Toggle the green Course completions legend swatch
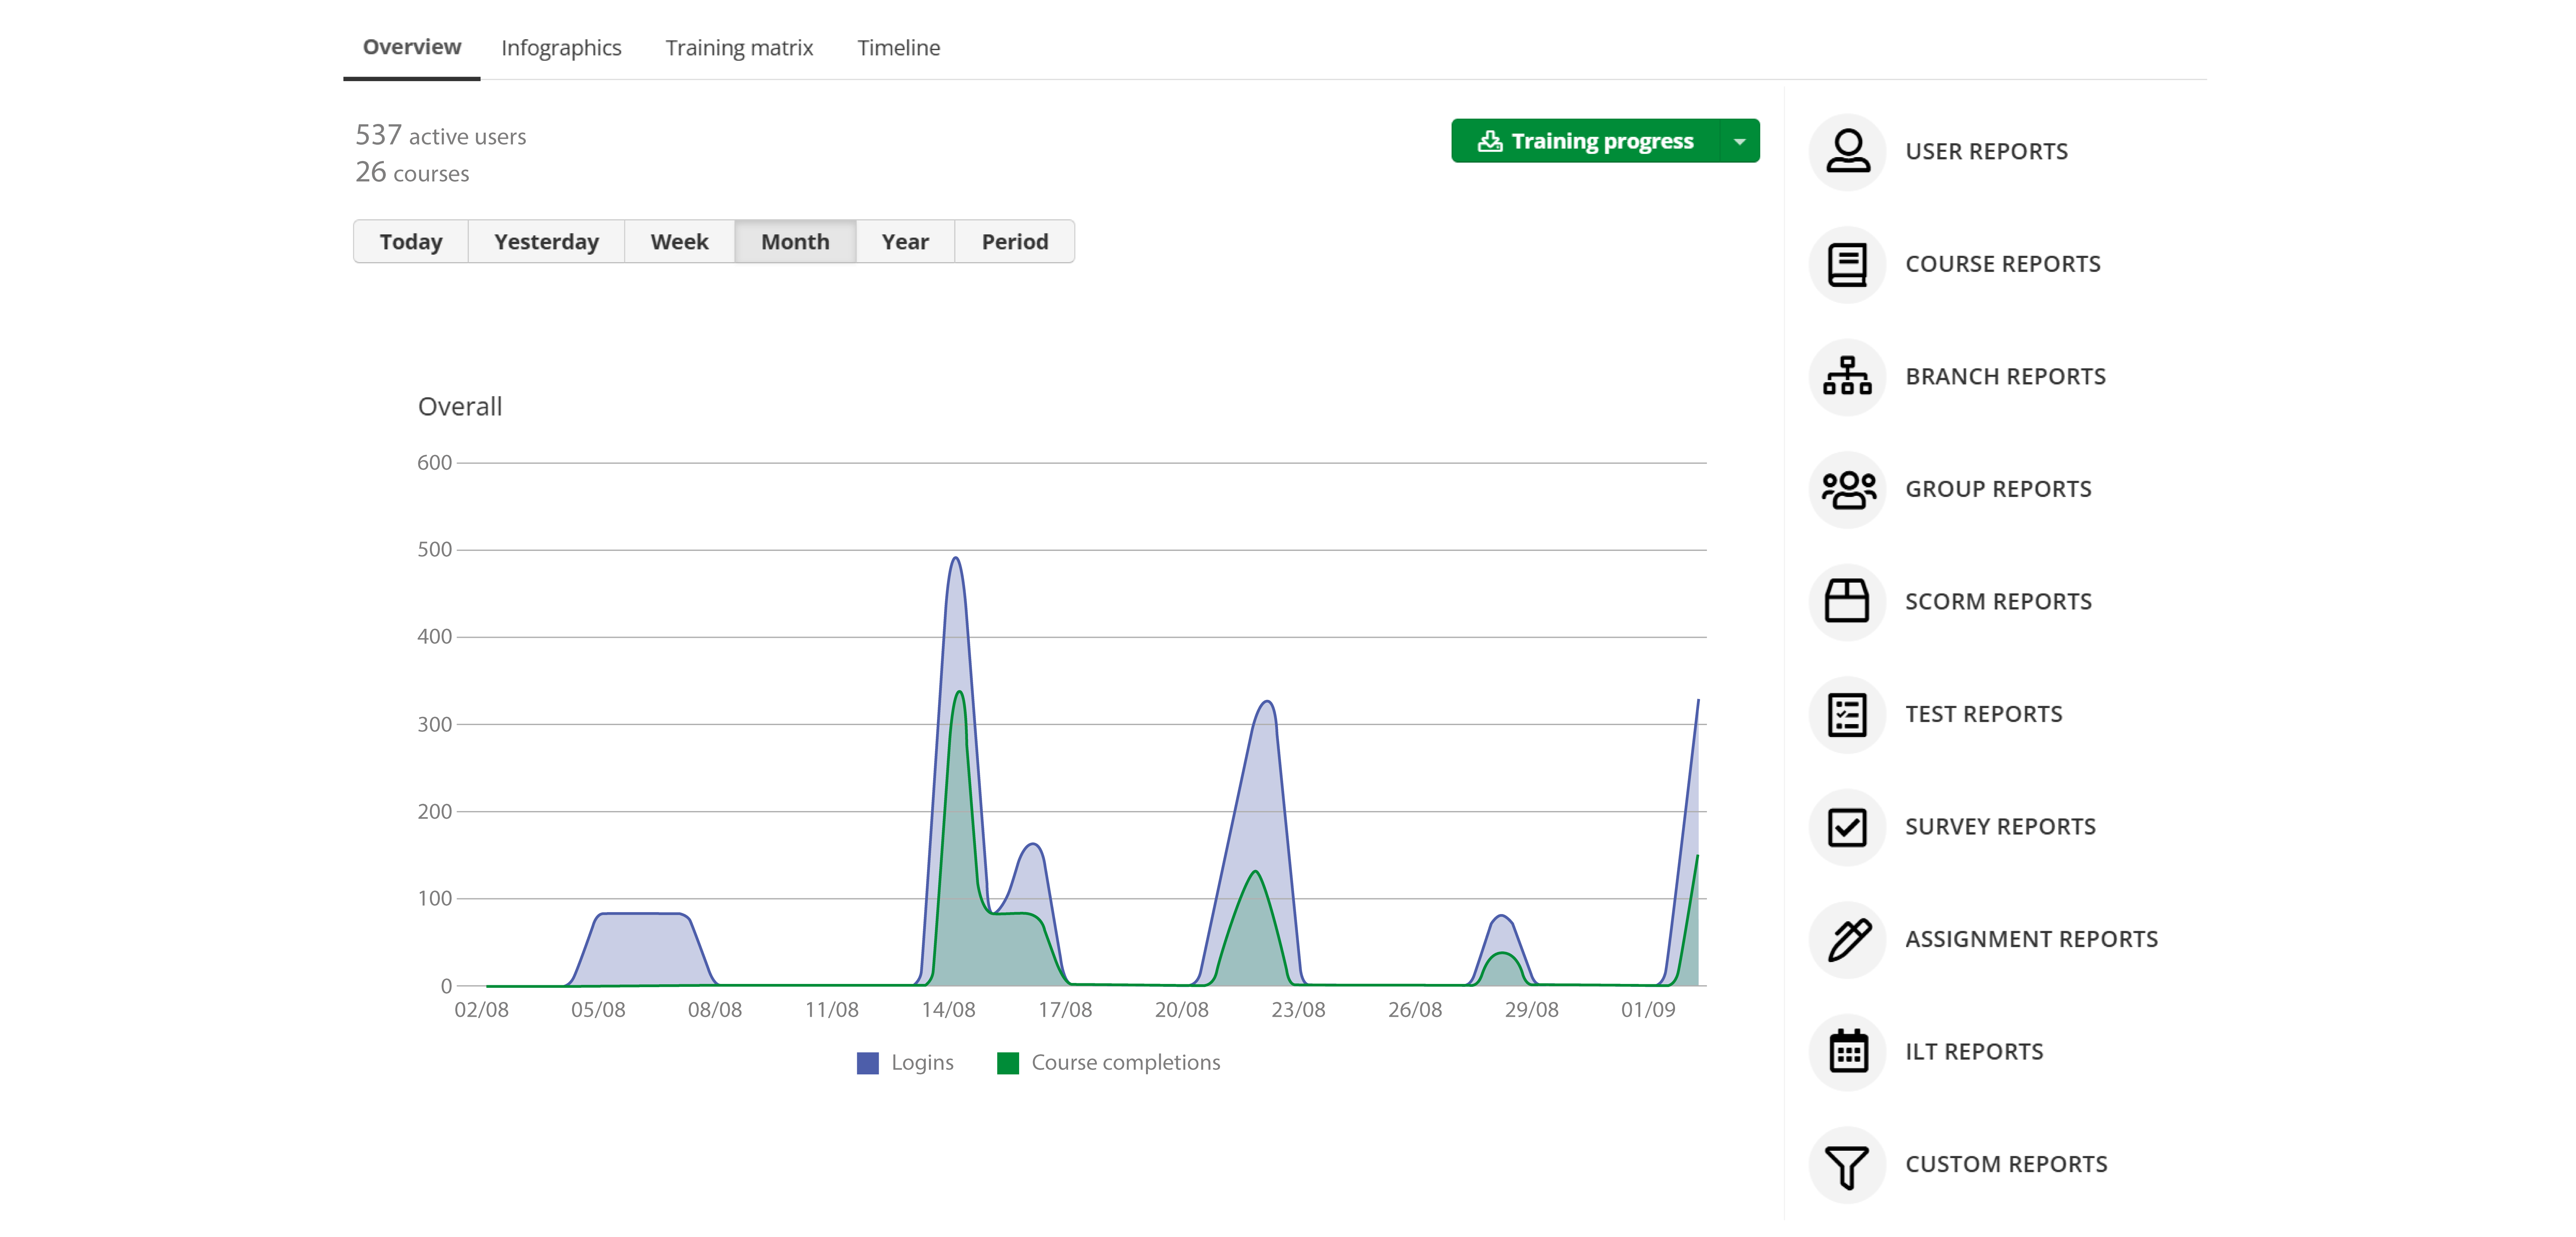 point(1008,1063)
